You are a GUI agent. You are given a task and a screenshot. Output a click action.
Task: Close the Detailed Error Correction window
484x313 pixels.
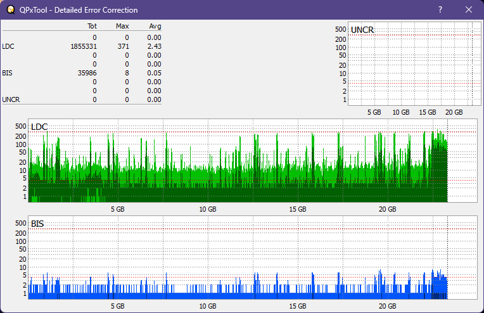coord(469,10)
